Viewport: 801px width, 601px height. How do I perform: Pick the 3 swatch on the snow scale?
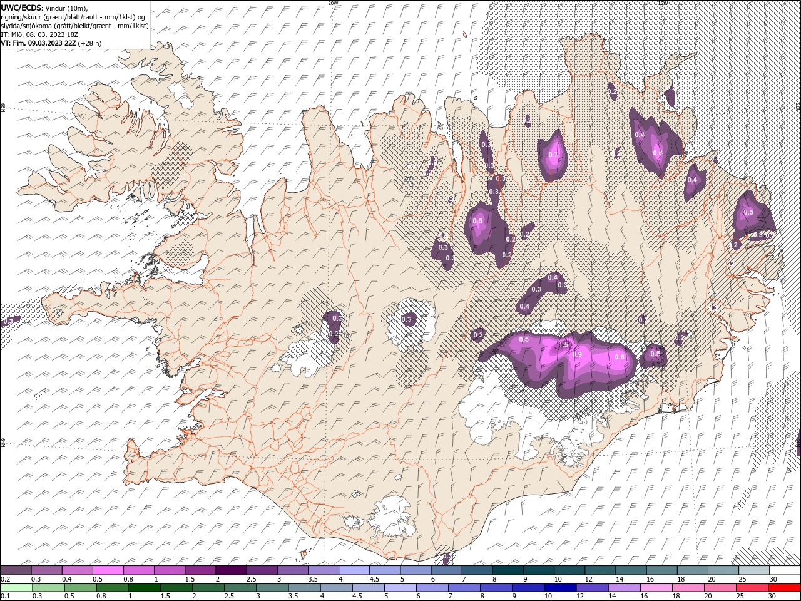coord(292,570)
